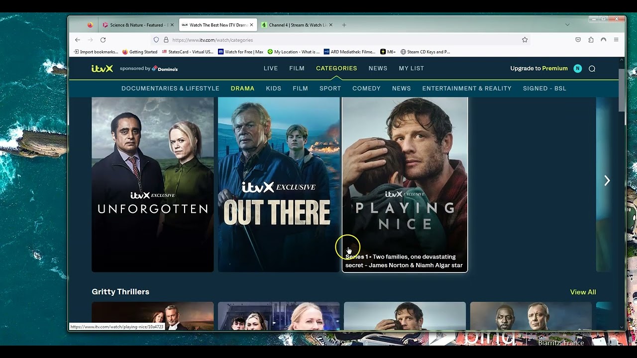
Task: Choose the Sport category
Action: click(330, 89)
